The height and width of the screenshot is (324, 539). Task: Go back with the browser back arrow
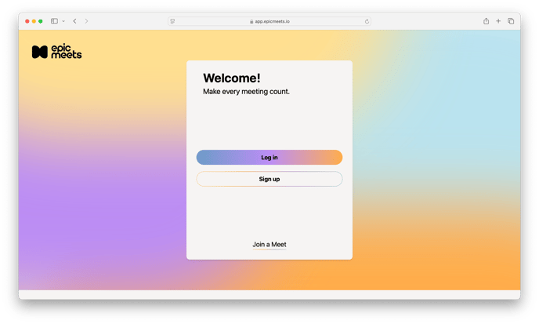point(74,21)
